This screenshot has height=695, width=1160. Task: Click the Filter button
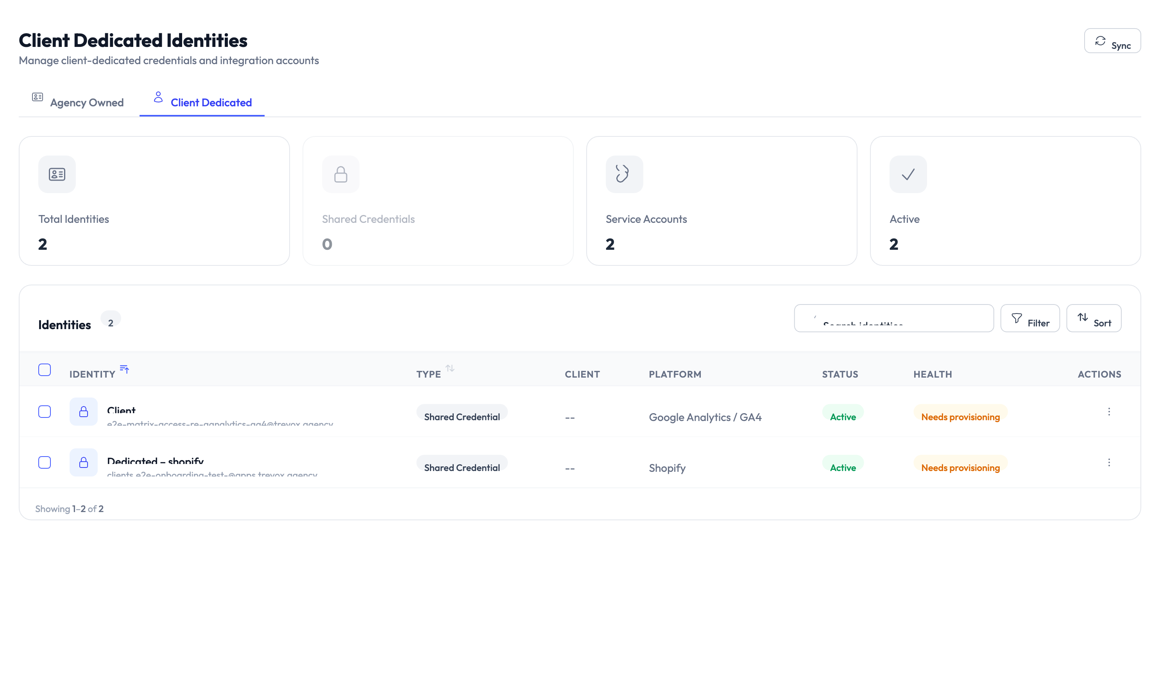(x=1030, y=318)
